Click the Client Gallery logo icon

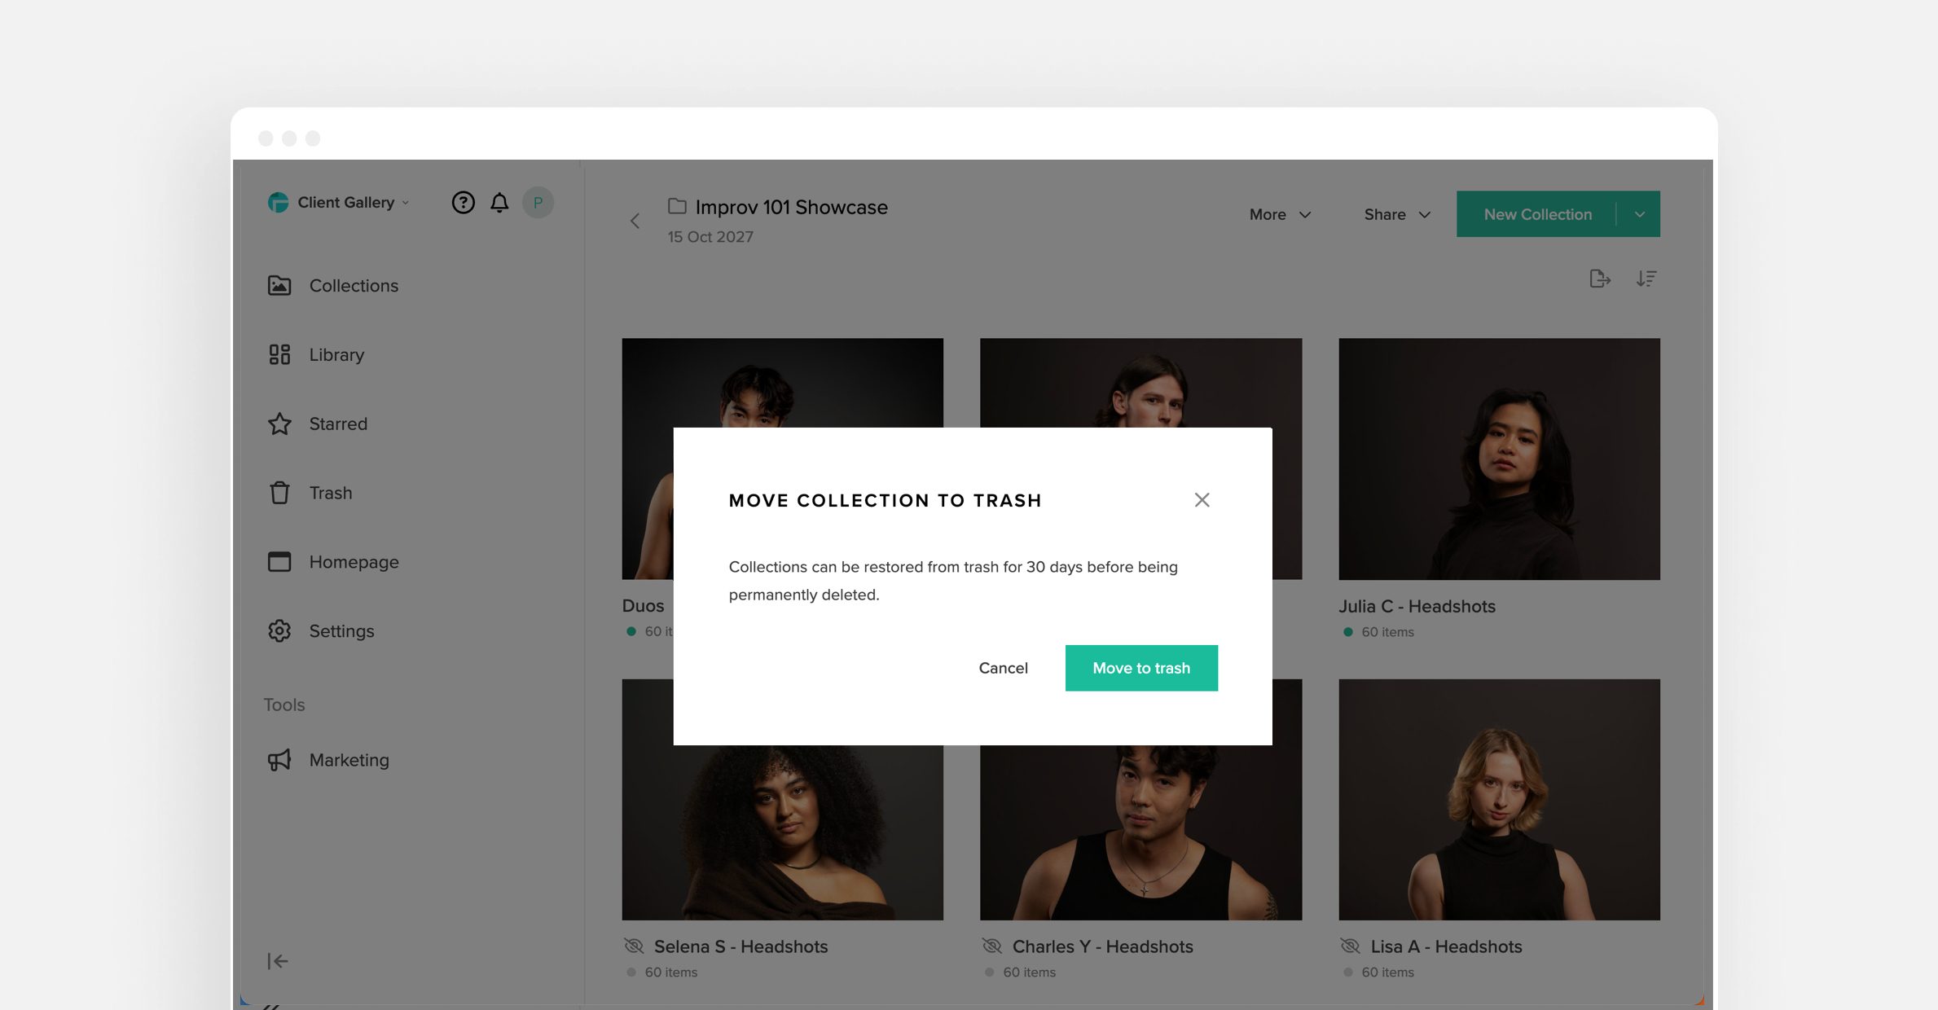pos(278,202)
